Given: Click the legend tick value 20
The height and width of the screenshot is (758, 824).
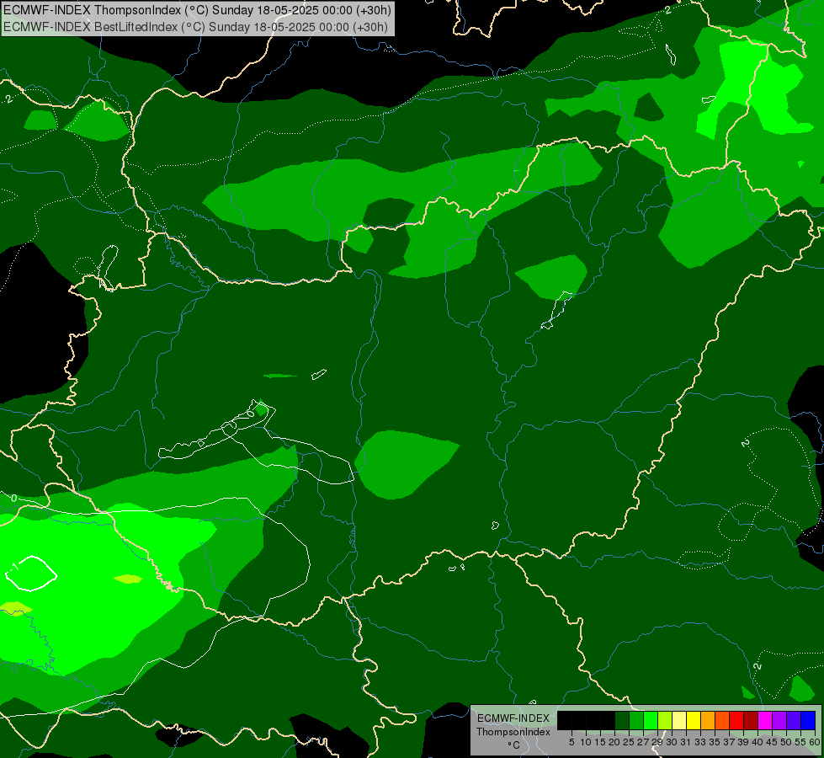Looking at the screenshot, I should pyautogui.click(x=614, y=742).
